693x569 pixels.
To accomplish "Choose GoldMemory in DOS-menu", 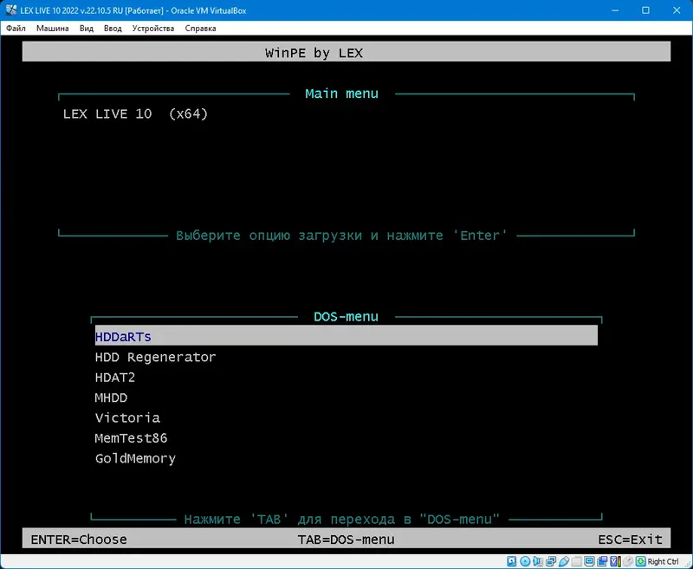I will pos(135,458).
